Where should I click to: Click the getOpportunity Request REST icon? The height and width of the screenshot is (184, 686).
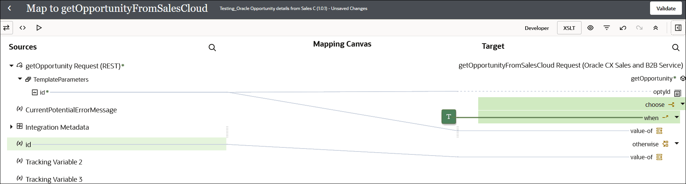[x=20, y=65]
